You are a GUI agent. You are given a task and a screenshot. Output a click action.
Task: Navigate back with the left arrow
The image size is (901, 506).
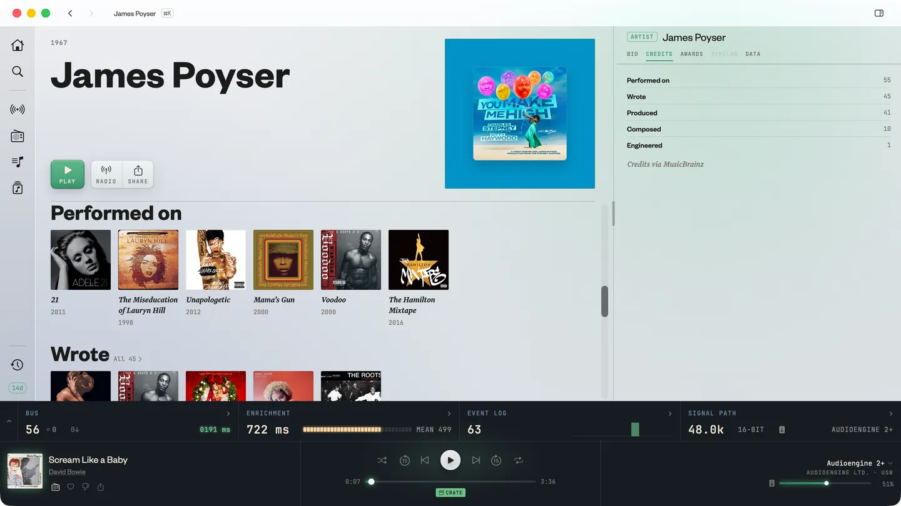tap(70, 13)
